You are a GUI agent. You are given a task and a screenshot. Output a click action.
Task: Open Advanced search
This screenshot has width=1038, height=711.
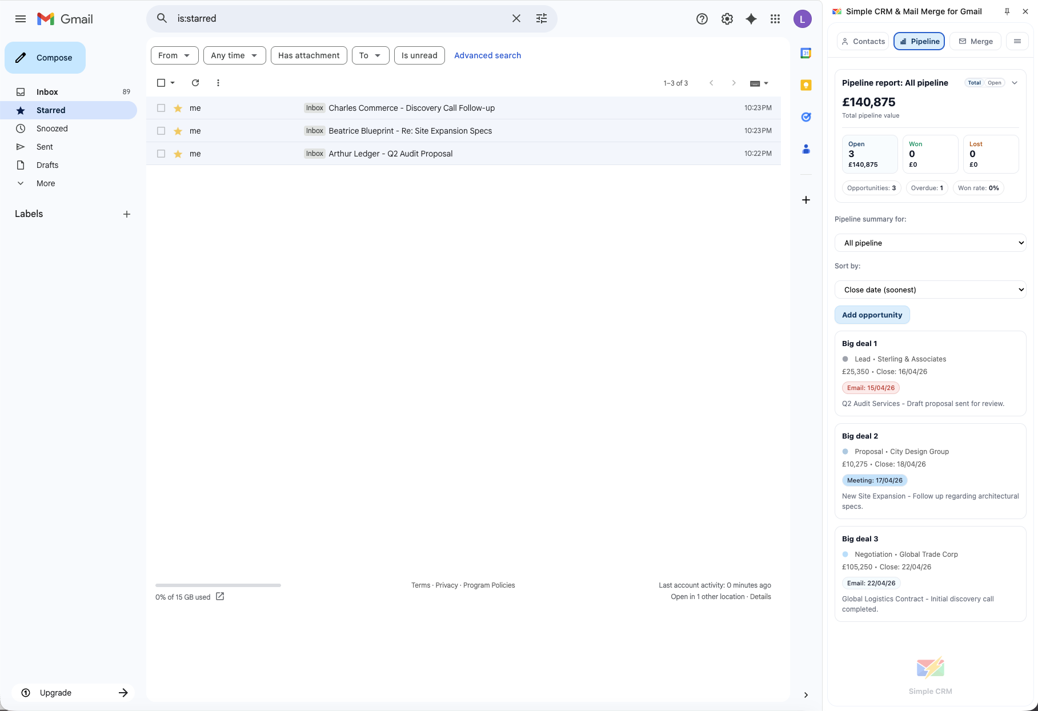(x=487, y=55)
